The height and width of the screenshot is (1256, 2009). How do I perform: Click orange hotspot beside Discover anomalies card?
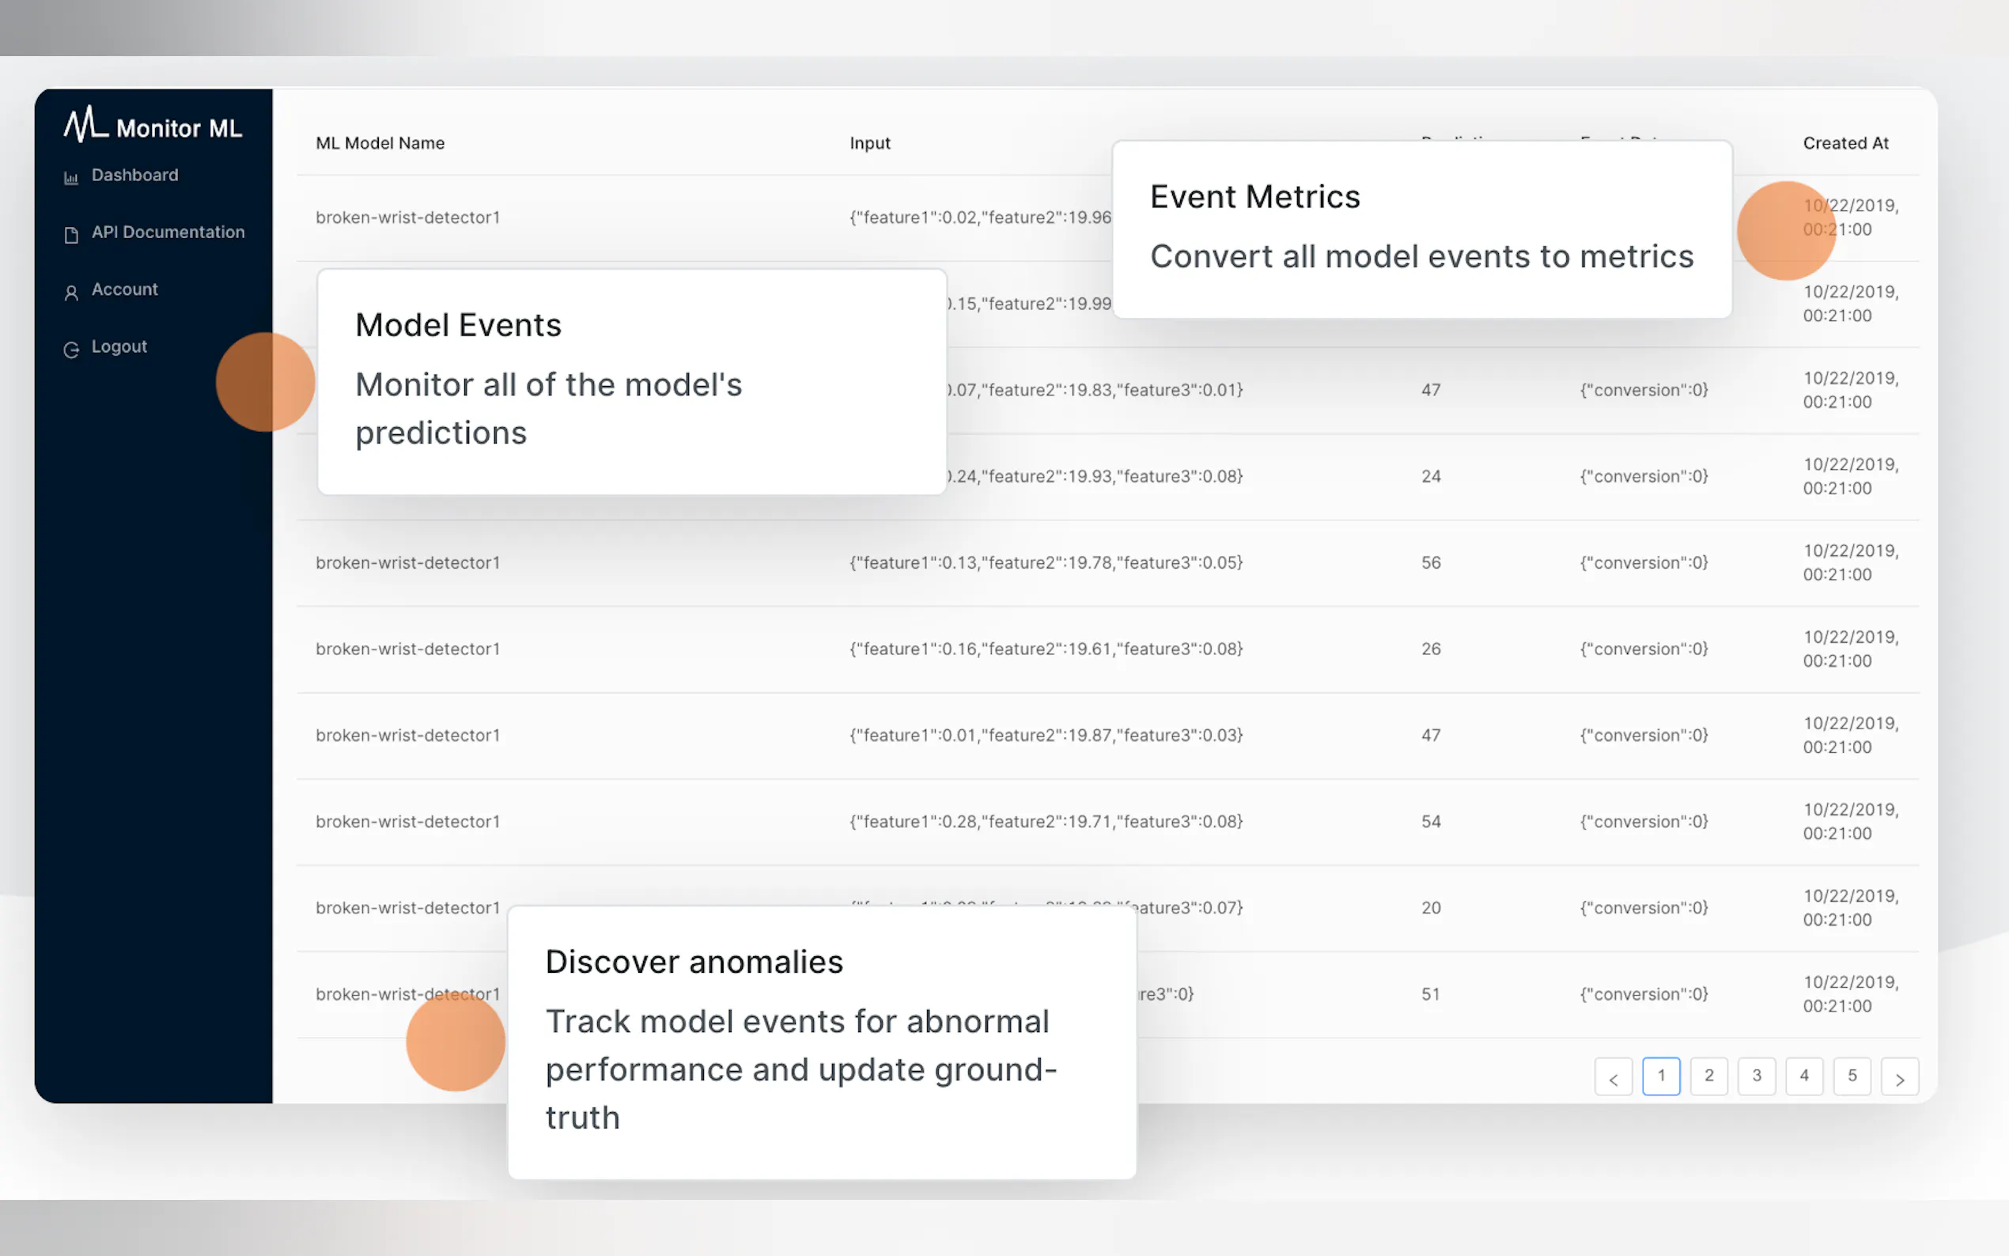click(455, 1041)
